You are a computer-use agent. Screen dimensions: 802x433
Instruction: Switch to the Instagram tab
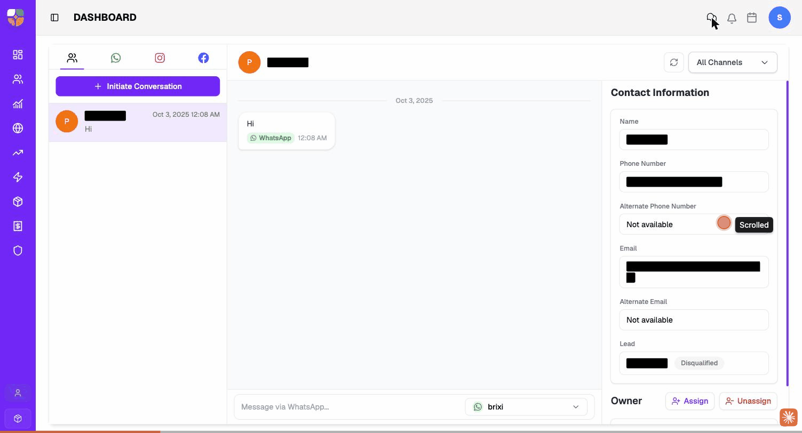(x=160, y=58)
